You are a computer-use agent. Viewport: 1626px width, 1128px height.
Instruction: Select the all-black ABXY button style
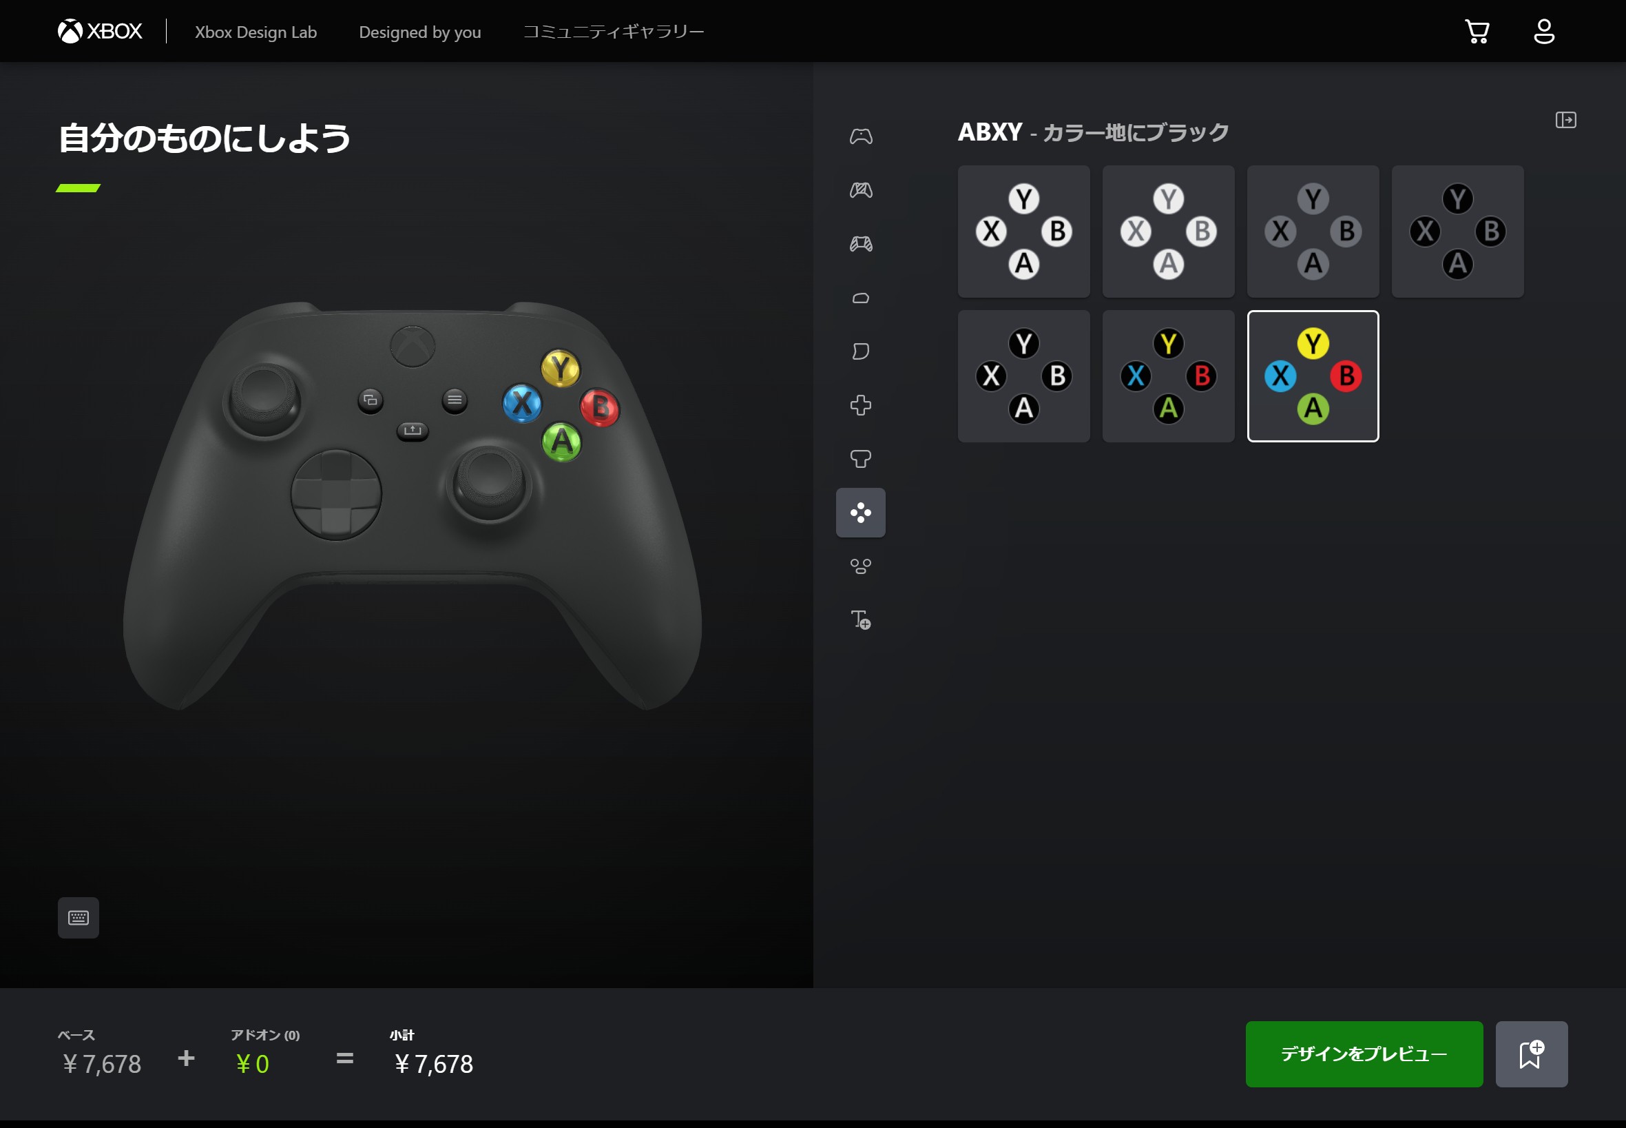1457,231
